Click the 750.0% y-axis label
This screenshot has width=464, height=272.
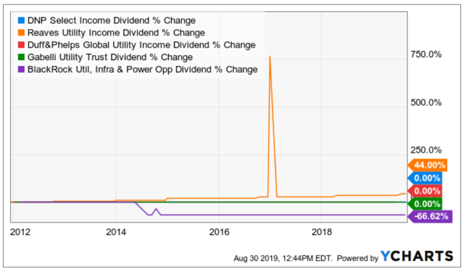426,54
